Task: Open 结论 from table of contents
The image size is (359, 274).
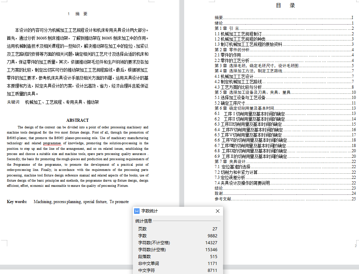Action: pos(285,188)
